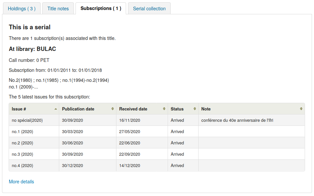Viewport: 314px width, 196px height.
Task: Click sort arrows icon in Publication date column
Action: (113, 109)
